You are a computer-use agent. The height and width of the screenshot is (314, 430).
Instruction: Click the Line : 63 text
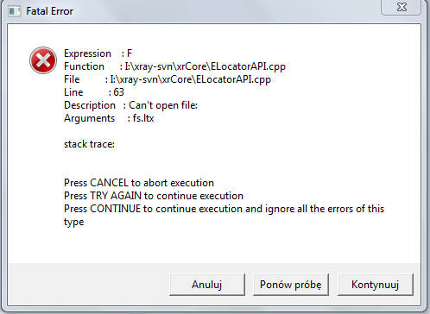tap(94, 92)
